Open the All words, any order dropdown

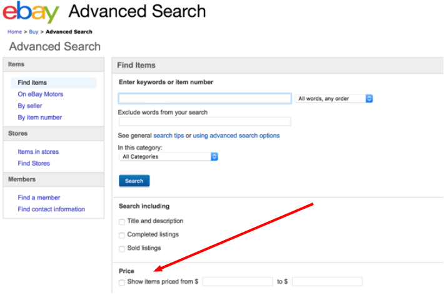(334, 99)
